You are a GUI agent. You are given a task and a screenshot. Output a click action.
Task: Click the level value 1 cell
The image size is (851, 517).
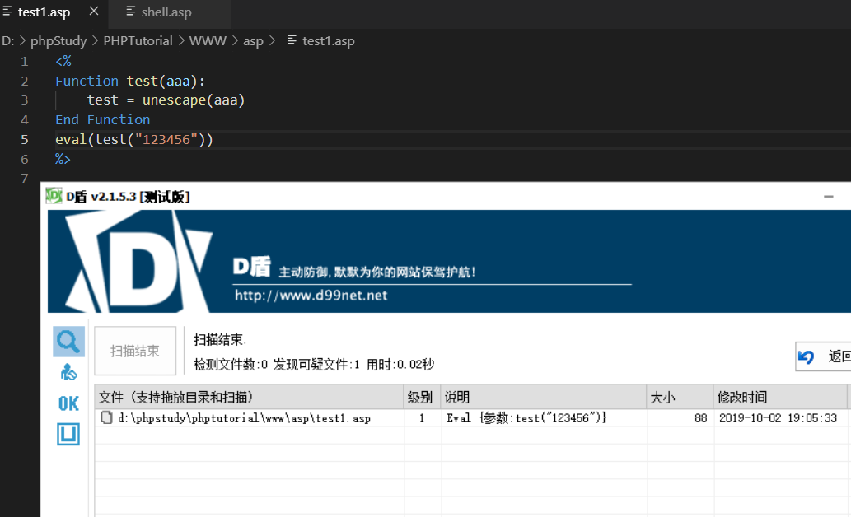click(422, 418)
